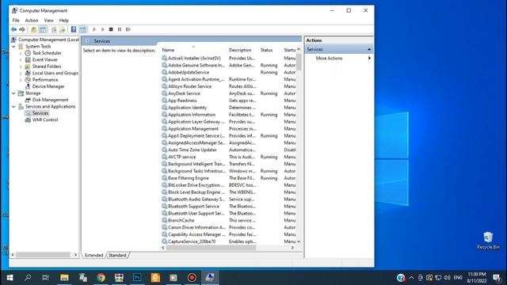Viewport: 507px width, 285px height.
Task: Select the ActiveX Installer (AxInstSV) service
Action: [194, 58]
